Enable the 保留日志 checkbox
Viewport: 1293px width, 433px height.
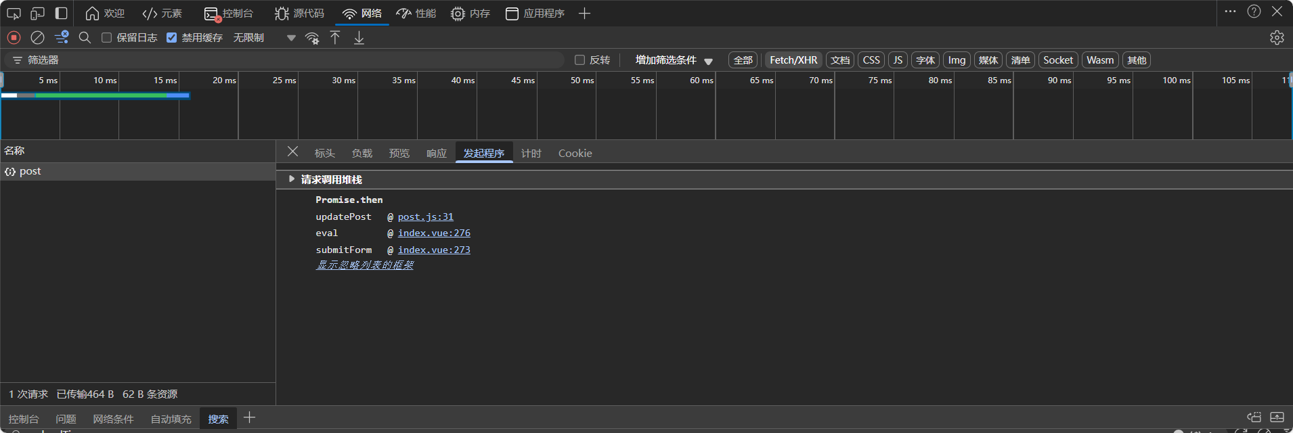[x=106, y=37]
